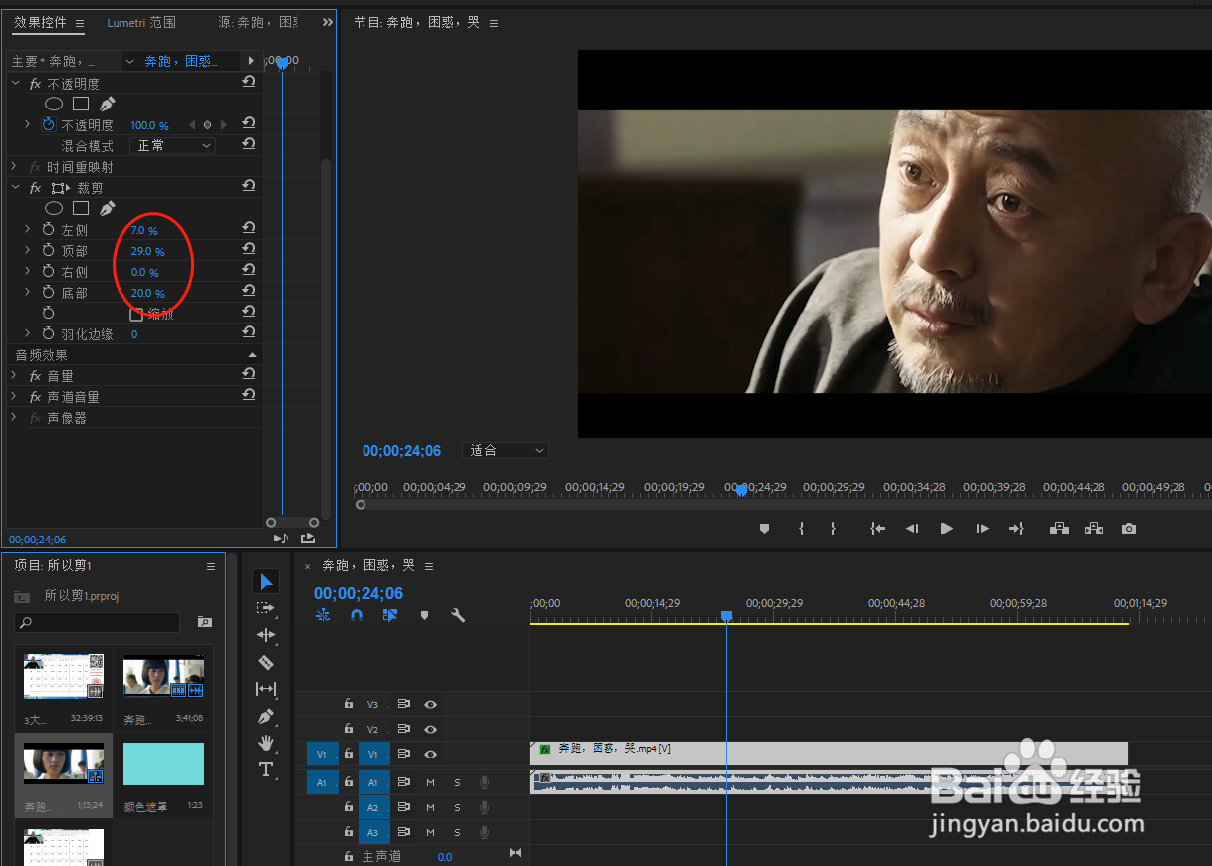Create ellipse mask under 裁剪 effect
This screenshot has width=1212, height=866.
point(54,208)
